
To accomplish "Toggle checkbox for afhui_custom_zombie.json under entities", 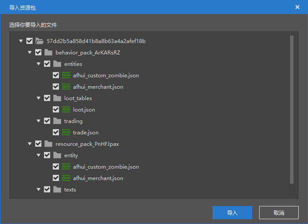I will [x=56, y=75].
